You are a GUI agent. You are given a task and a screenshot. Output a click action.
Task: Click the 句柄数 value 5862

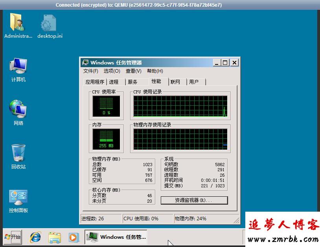[220, 165]
